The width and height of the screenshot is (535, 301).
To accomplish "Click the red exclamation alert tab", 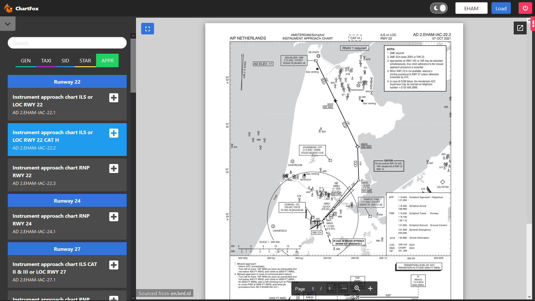I will [x=533, y=24].
